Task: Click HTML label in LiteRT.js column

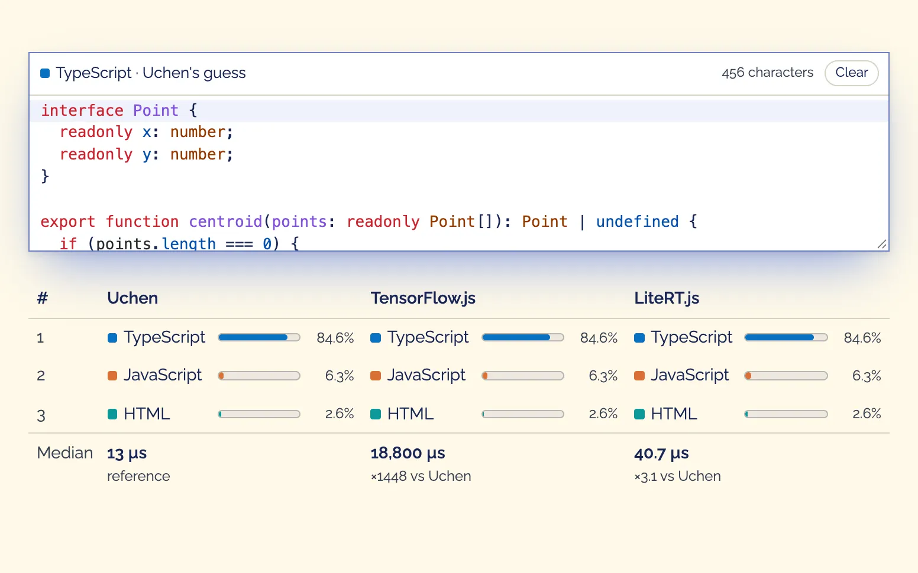Action: pyautogui.click(x=674, y=414)
